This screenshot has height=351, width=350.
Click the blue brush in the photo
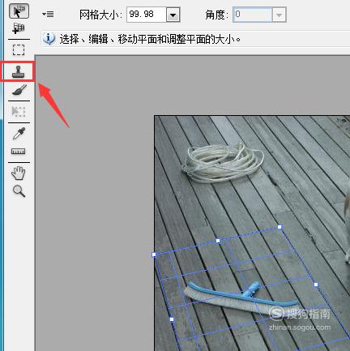pos(241,297)
